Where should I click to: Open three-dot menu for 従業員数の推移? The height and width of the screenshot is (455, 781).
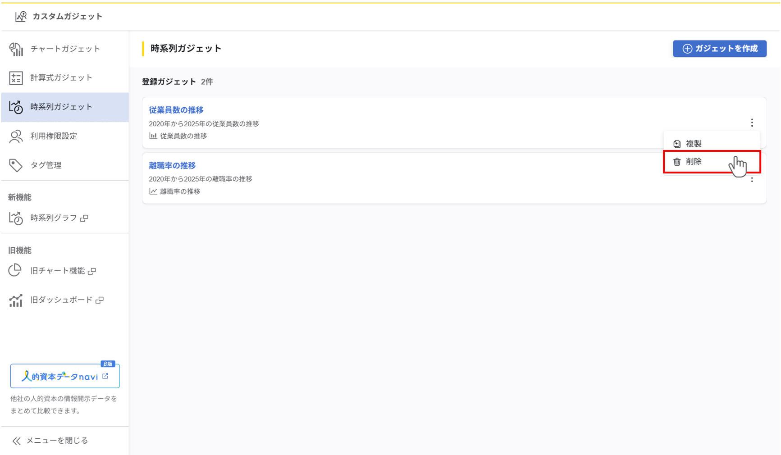pos(752,123)
